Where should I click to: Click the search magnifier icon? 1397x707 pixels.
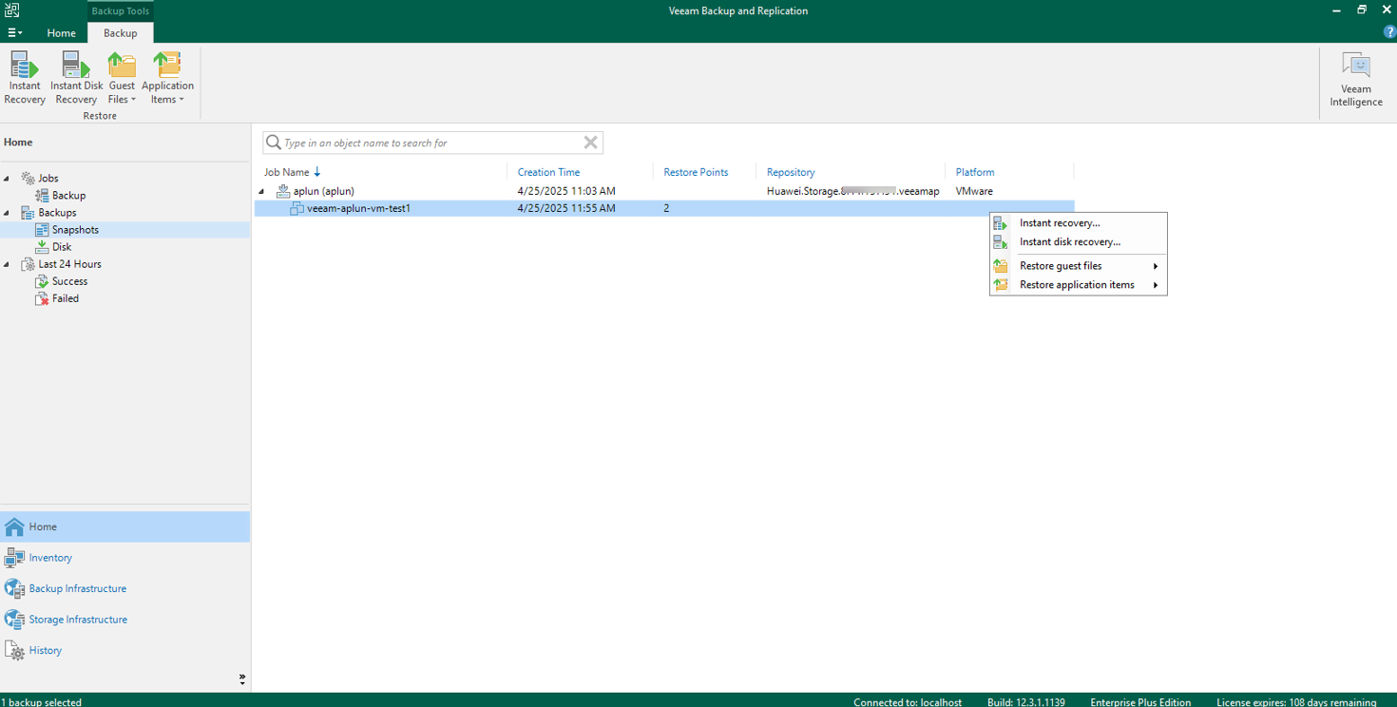(274, 143)
